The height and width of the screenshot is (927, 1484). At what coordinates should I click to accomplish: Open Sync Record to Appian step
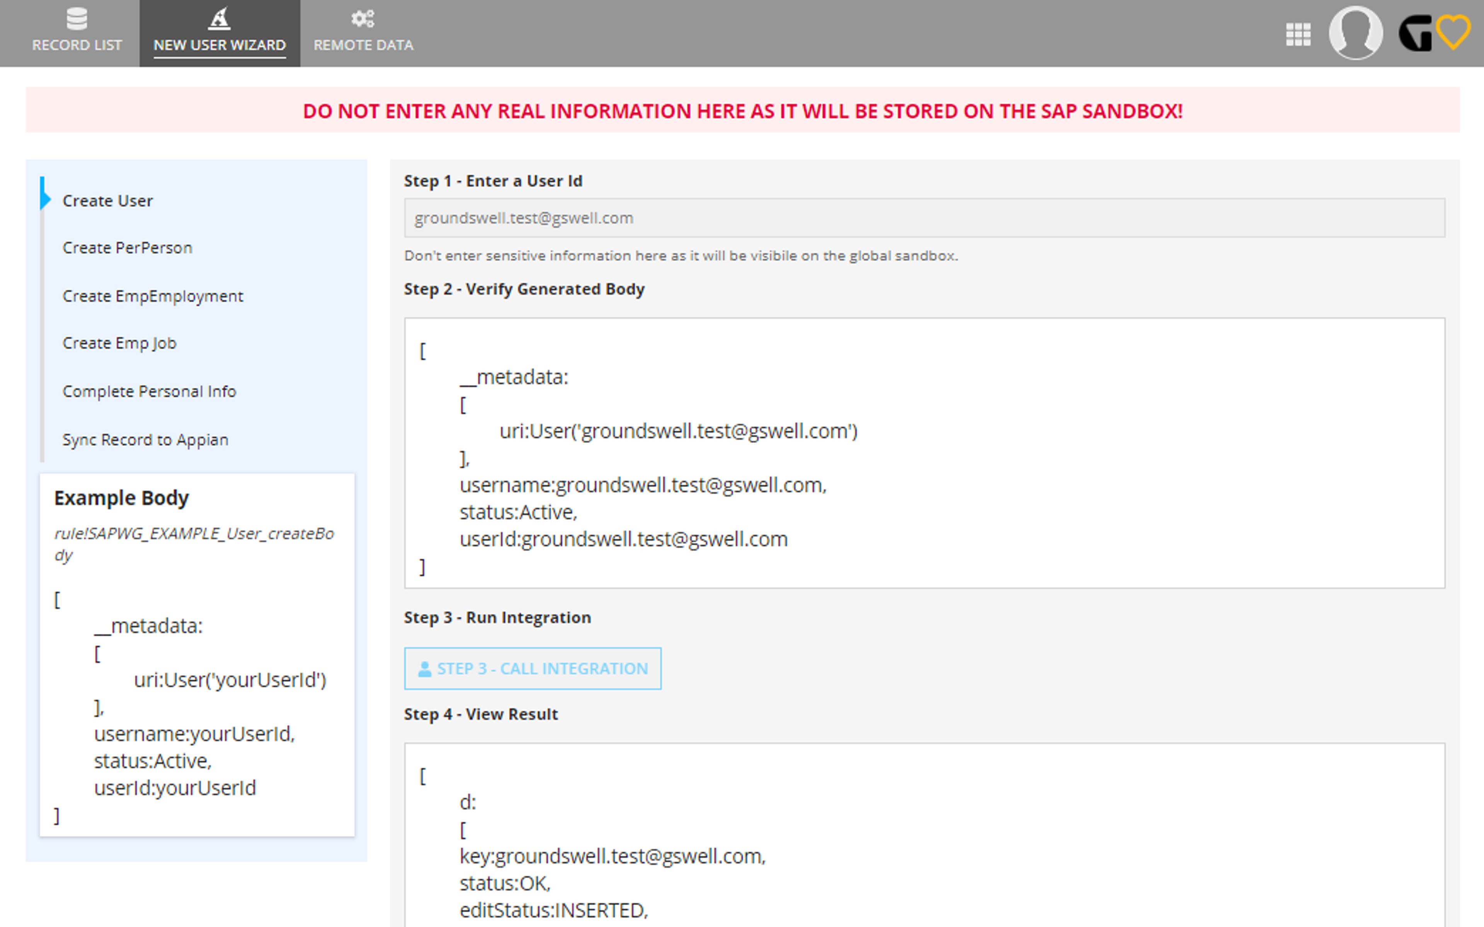145,440
